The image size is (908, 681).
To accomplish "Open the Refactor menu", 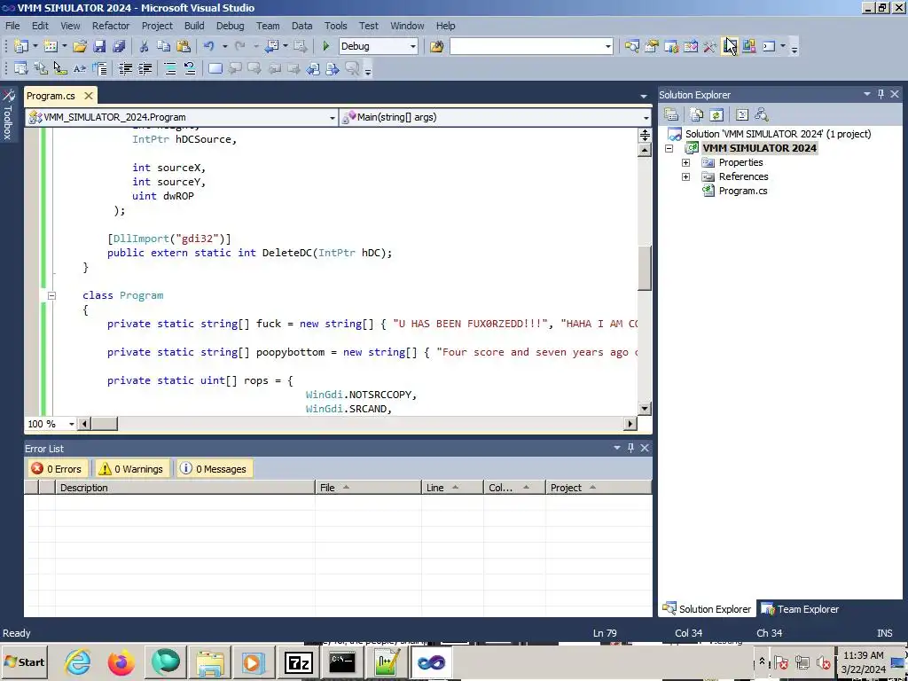I will point(111,26).
